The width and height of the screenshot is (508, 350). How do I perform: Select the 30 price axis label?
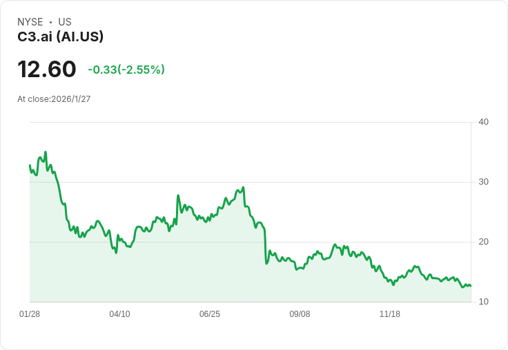(x=483, y=182)
